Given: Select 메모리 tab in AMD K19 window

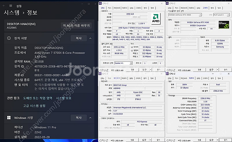Looking at the screenshot, I should pos(125,8).
